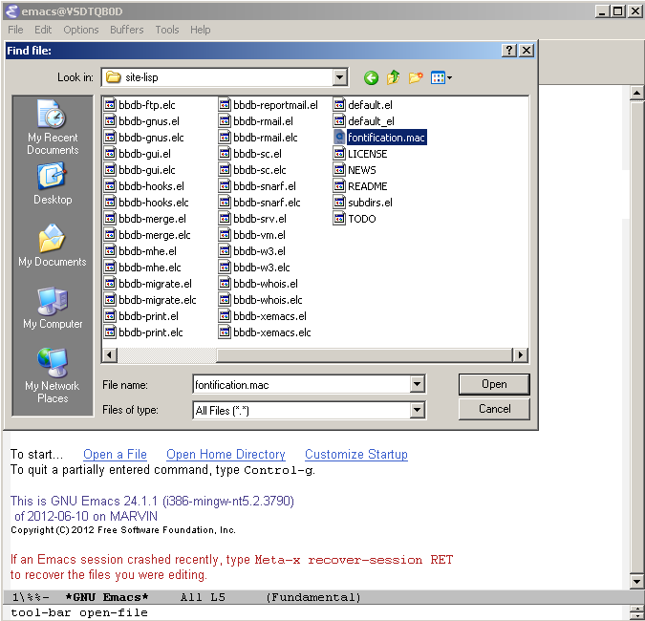The image size is (645, 621).
Task: Open the File menu
Action: pyautogui.click(x=15, y=30)
